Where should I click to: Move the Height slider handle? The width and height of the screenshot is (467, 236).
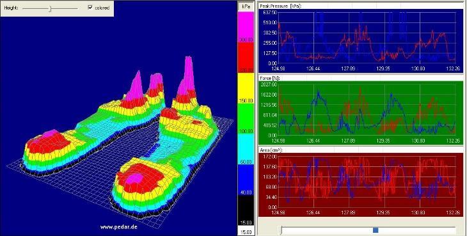pyautogui.click(x=51, y=9)
